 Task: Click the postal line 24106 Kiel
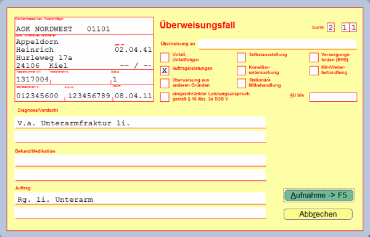pos(42,65)
